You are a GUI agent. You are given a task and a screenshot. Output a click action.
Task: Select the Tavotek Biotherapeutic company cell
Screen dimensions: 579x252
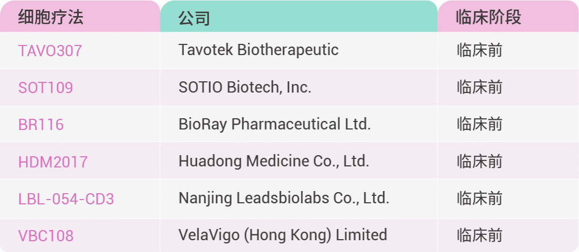[258, 50]
